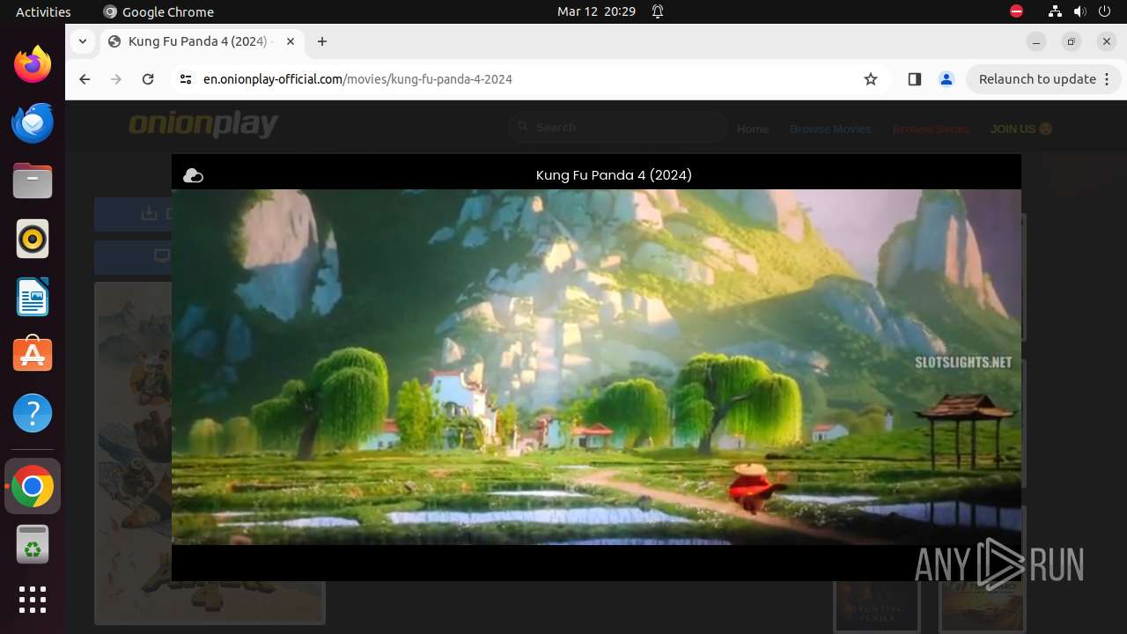The height and width of the screenshot is (634, 1127).
Task: Open the Help icon in dock
Action: coord(33,413)
